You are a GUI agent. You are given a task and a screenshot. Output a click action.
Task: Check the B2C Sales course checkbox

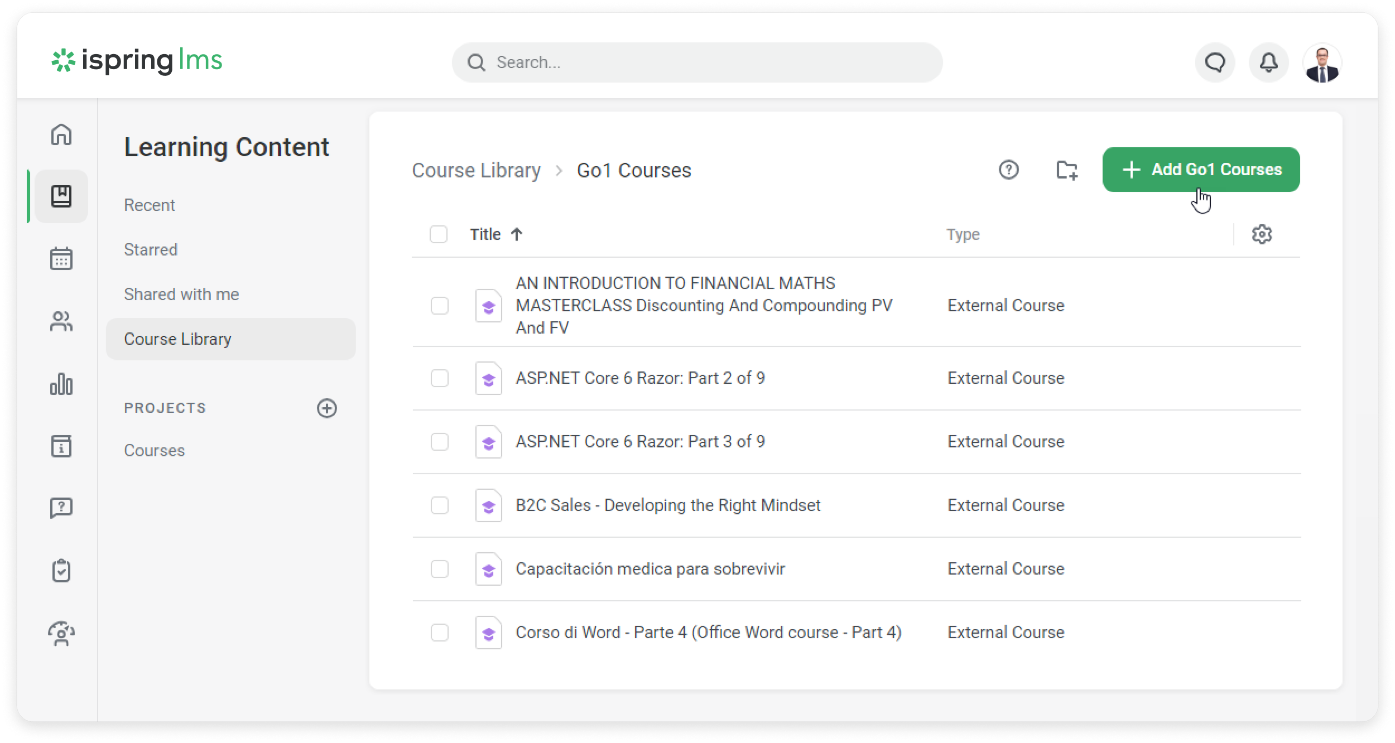[440, 505]
